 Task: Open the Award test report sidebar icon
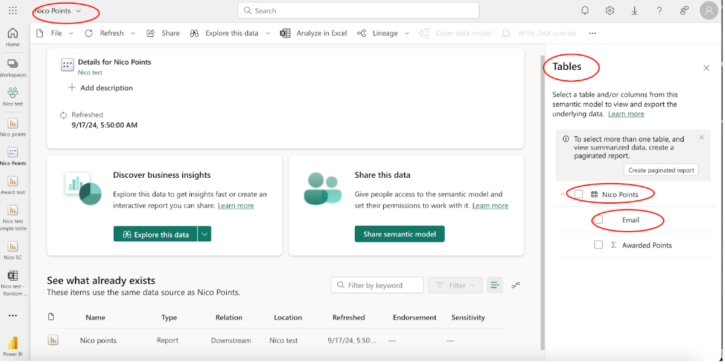click(x=13, y=185)
